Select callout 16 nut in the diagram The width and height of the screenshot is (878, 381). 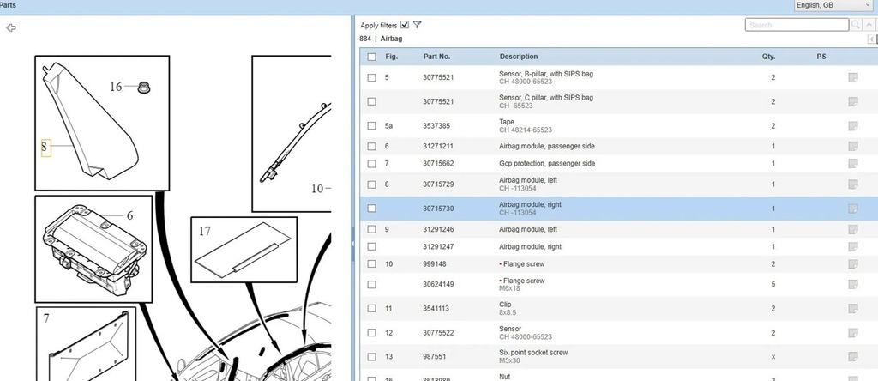(x=116, y=87)
